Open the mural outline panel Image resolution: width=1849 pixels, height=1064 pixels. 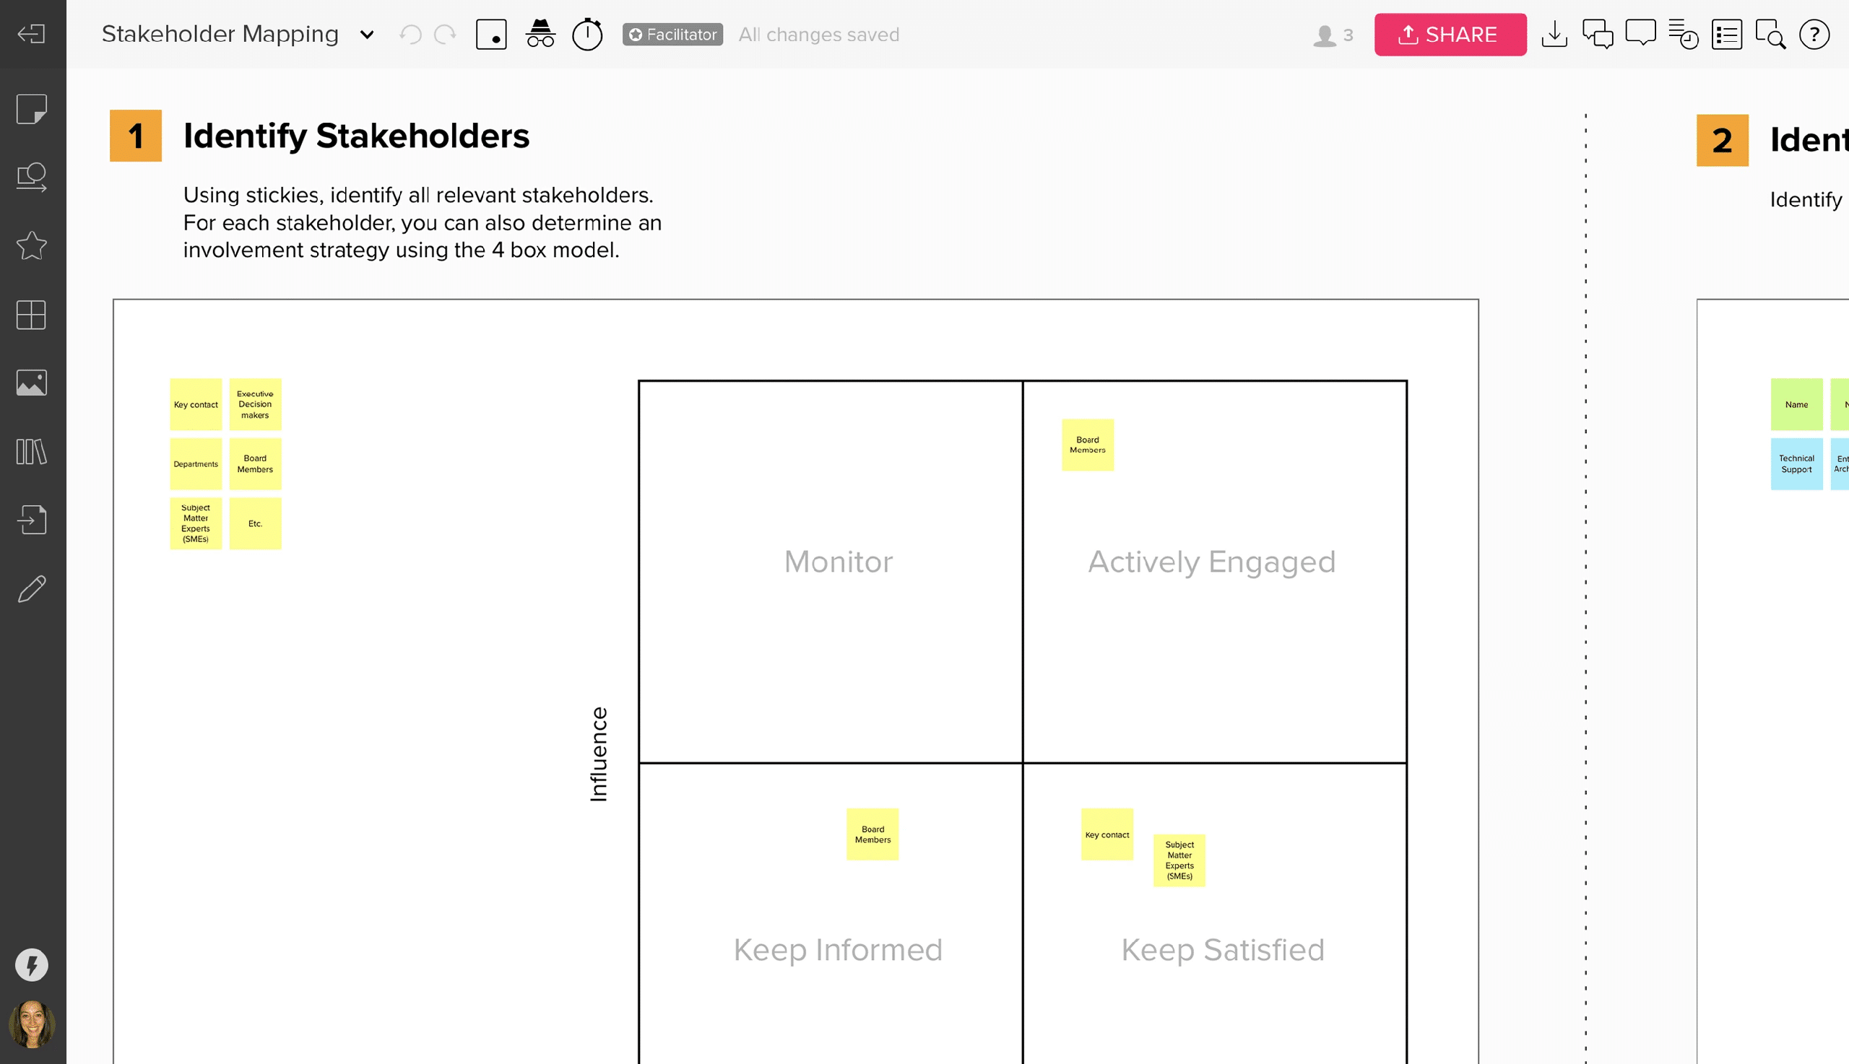[1726, 35]
